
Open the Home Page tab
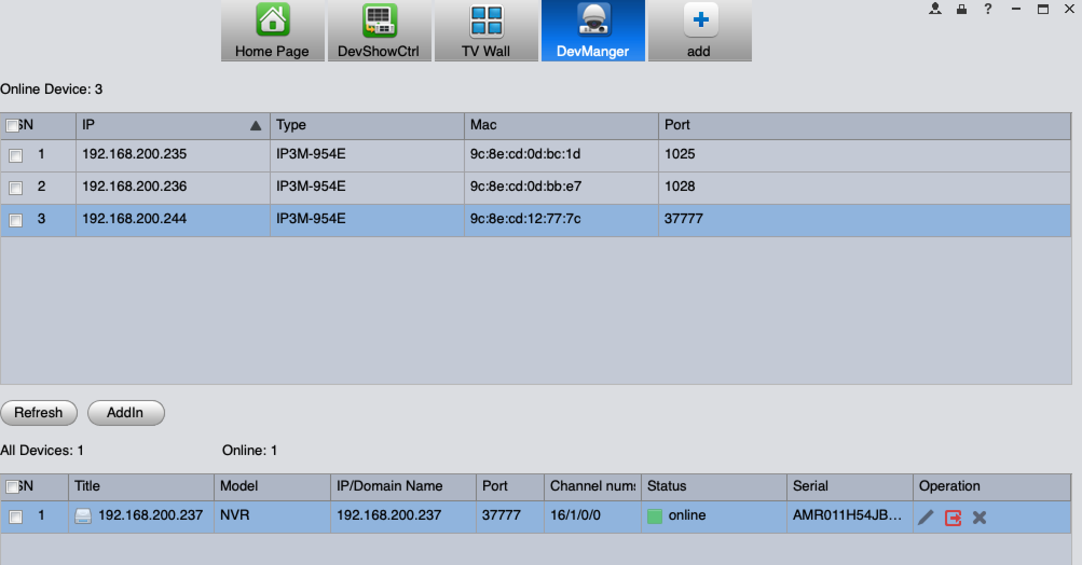click(x=272, y=31)
